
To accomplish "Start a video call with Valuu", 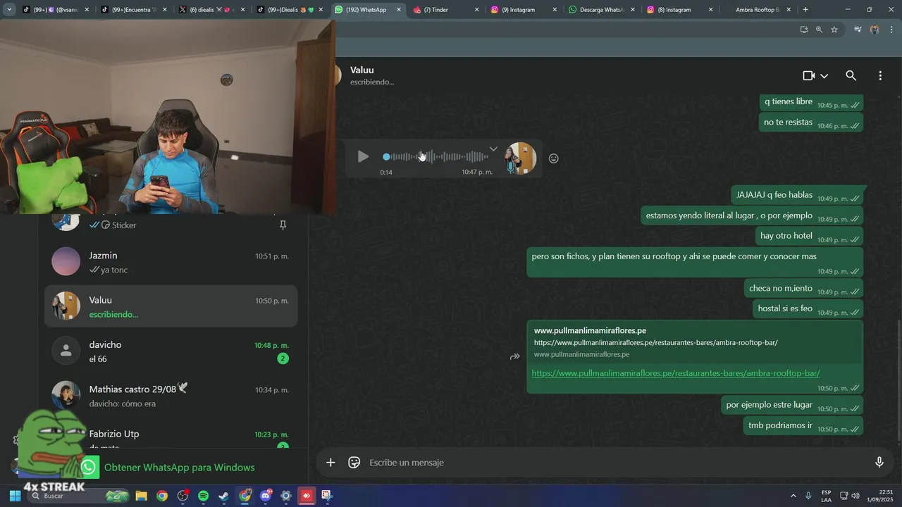I will tap(809, 75).
